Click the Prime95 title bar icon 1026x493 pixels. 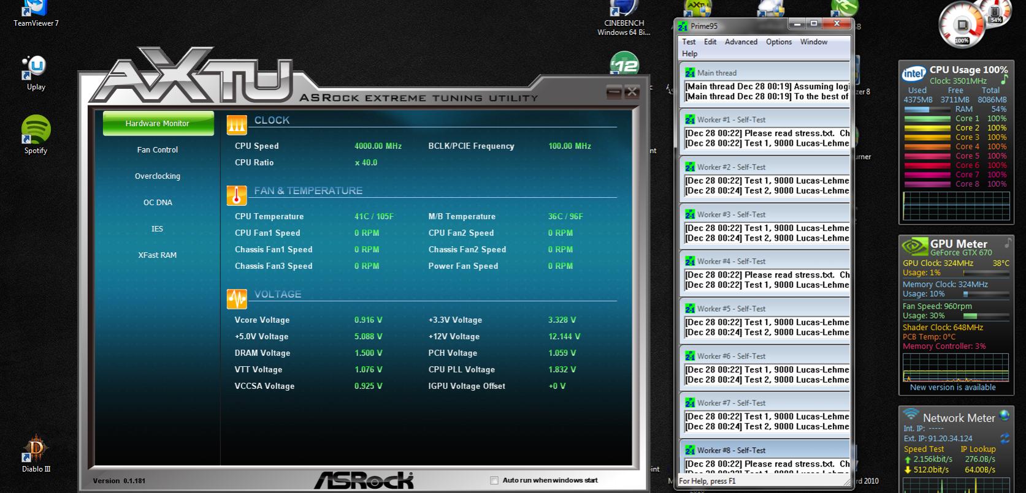683,26
